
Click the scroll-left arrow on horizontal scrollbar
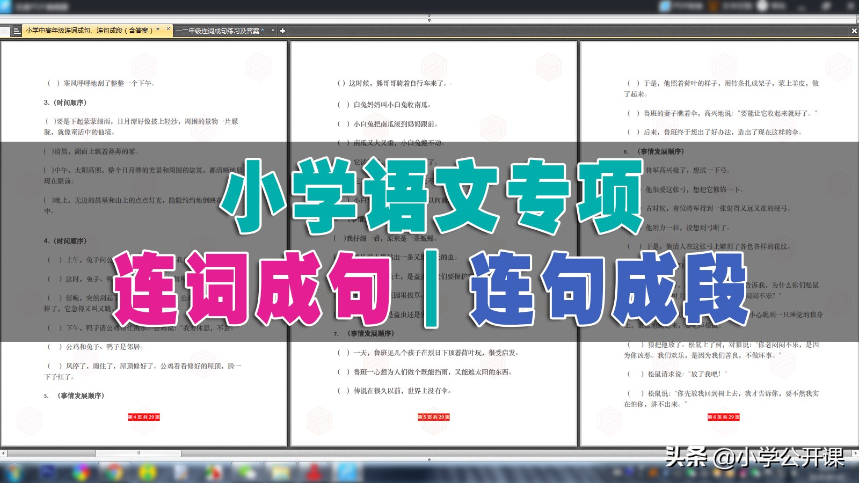(x=3, y=453)
